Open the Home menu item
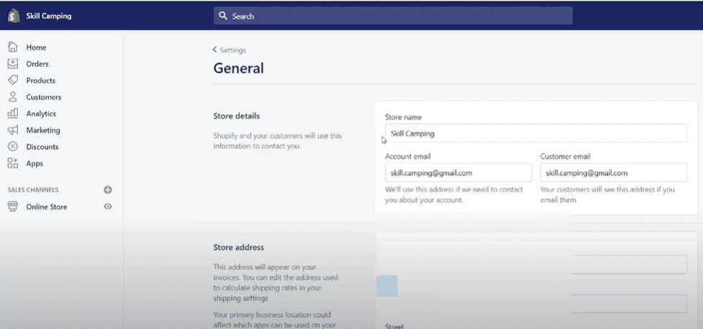Screen dimensions: 703x329 (36, 47)
